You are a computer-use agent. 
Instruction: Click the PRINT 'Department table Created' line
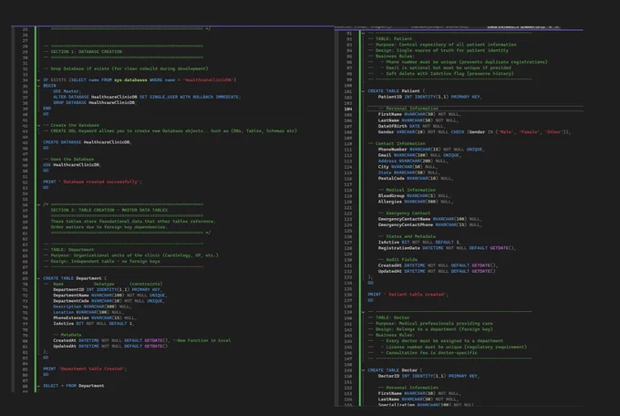click(x=85, y=369)
